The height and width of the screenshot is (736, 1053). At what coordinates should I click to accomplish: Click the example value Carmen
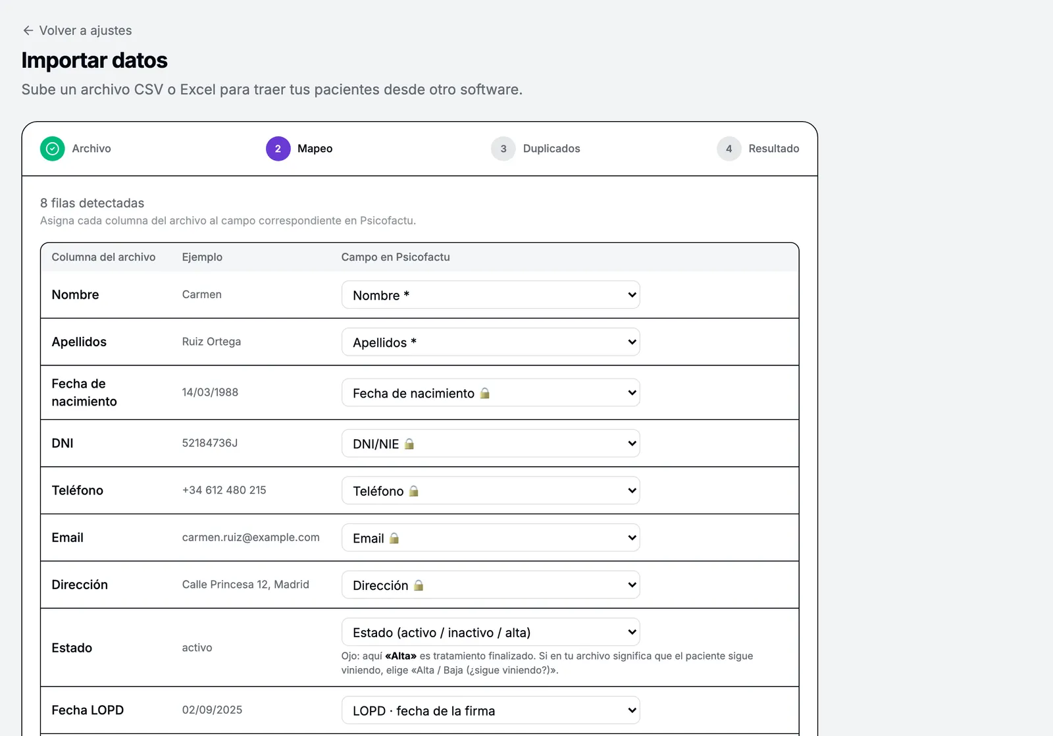point(201,294)
